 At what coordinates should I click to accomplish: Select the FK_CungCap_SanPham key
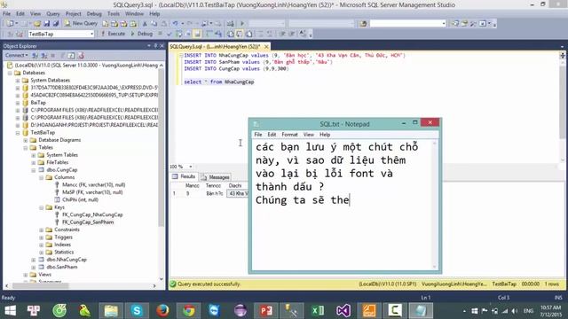point(88,222)
